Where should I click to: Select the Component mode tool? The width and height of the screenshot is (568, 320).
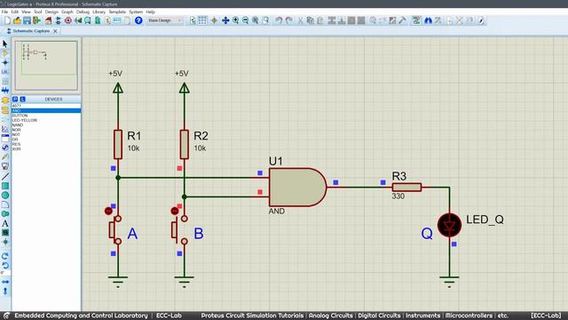click(x=5, y=53)
